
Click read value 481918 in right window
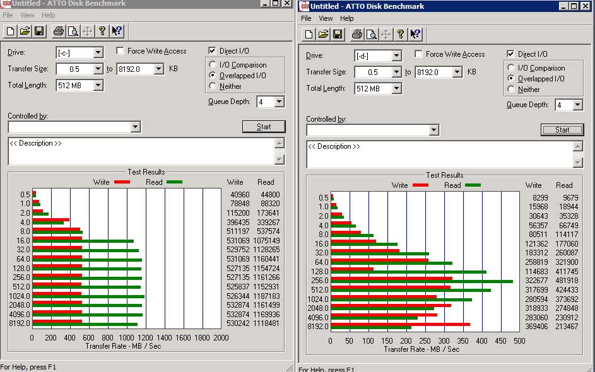click(x=567, y=281)
